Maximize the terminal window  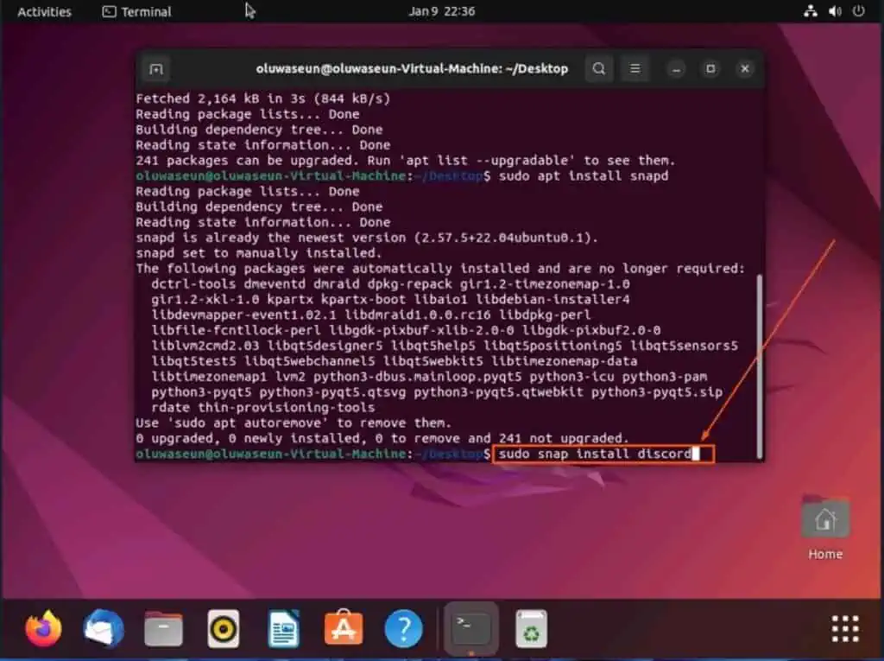(710, 69)
